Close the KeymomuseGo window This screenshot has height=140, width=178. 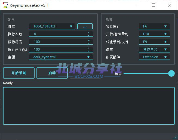coord(170,5)
